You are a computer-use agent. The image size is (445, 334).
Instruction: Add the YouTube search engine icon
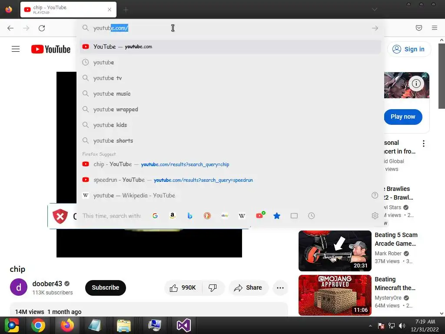(x=260, y=216)
